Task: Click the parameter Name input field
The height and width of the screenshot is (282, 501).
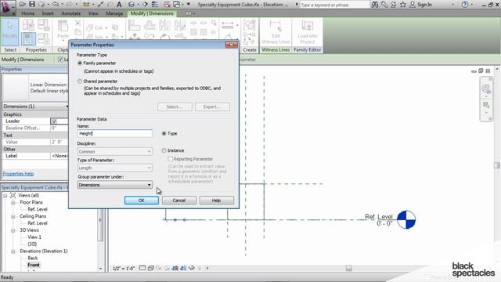Action: coord(115,134)
